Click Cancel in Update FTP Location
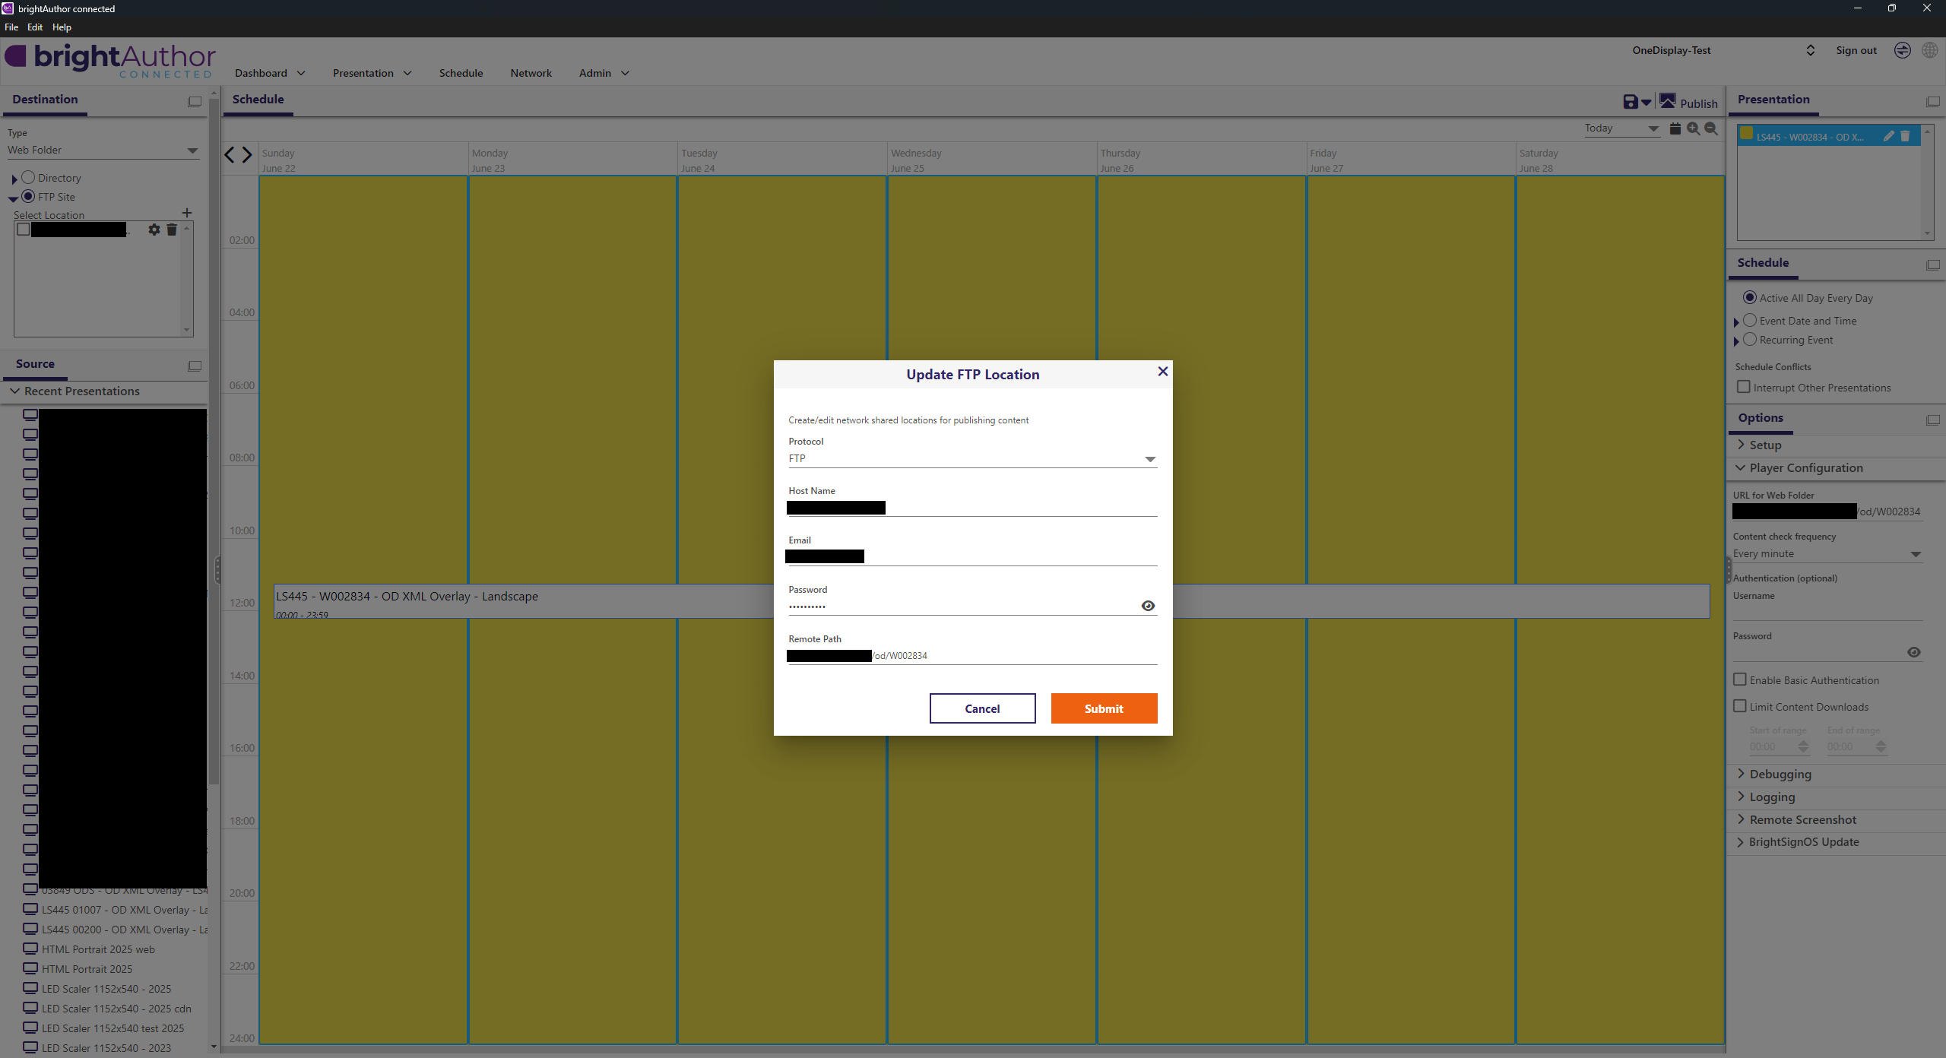1946x1058 pixels. pos(982,708)
